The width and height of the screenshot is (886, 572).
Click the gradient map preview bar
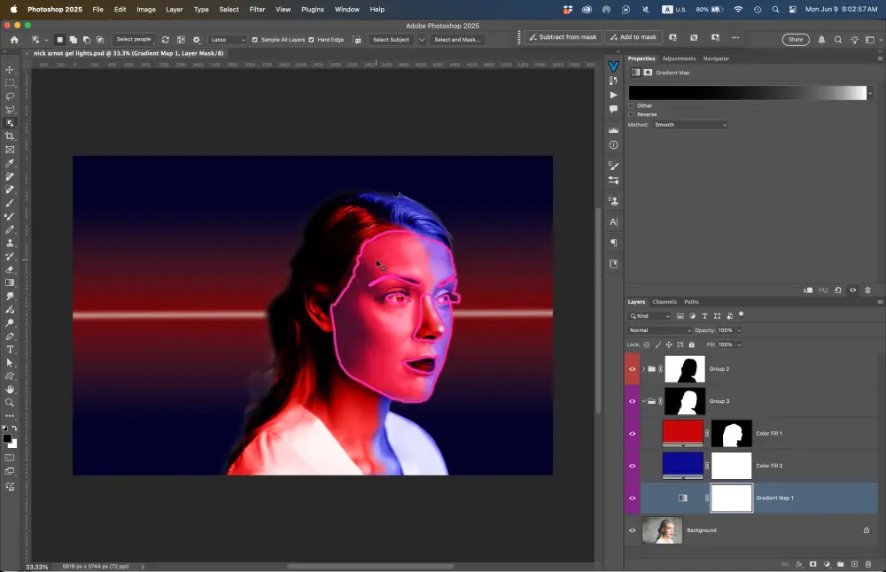coord(747,93)
